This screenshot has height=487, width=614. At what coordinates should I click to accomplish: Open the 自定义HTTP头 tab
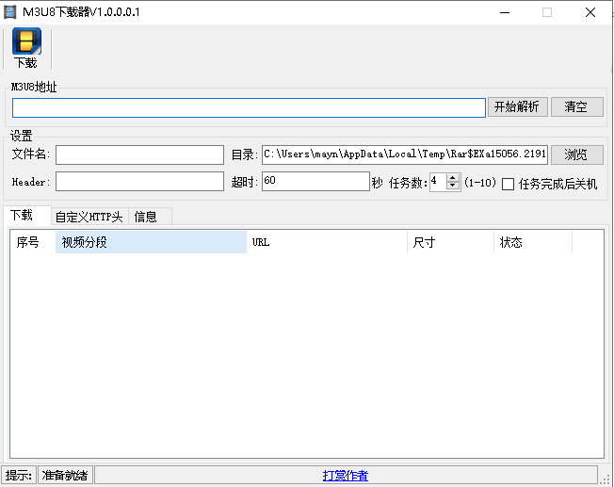(x=89, y=217)
